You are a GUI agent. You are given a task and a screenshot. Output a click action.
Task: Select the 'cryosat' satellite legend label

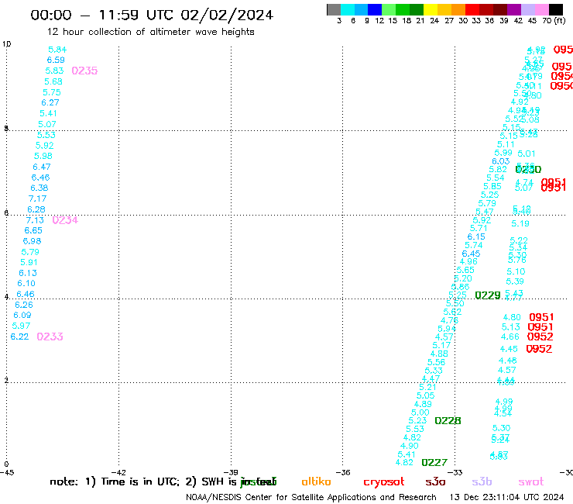pyautogui.click(x=384, y=482)
